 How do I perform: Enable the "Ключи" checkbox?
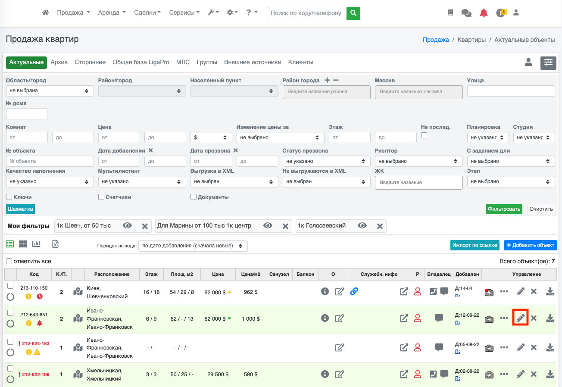(9, 197)
